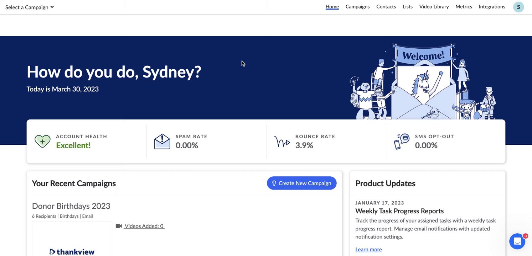
Task: Follow the Learn more link
Action: [x=368, y=250]
